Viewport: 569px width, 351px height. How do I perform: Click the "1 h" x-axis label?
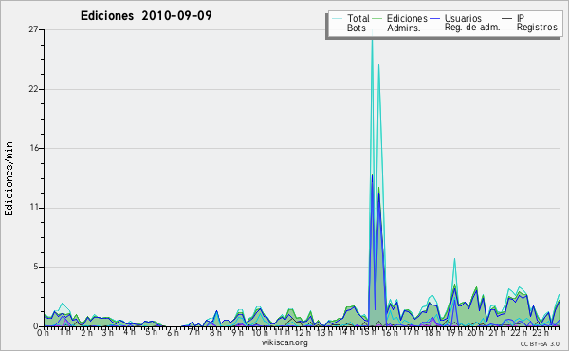pyautogui.click(x=64, y=332)
